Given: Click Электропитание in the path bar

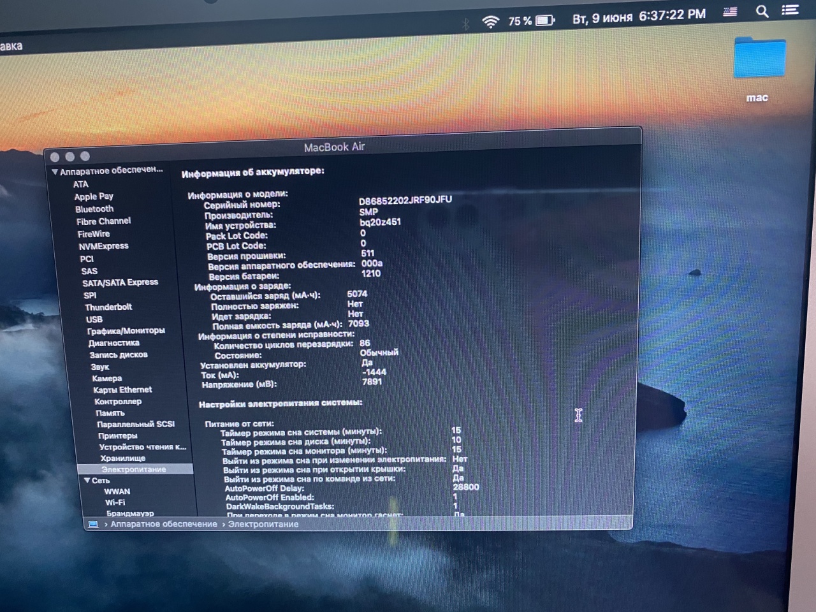Looking at the screenshot, I should tap(263, 524).
